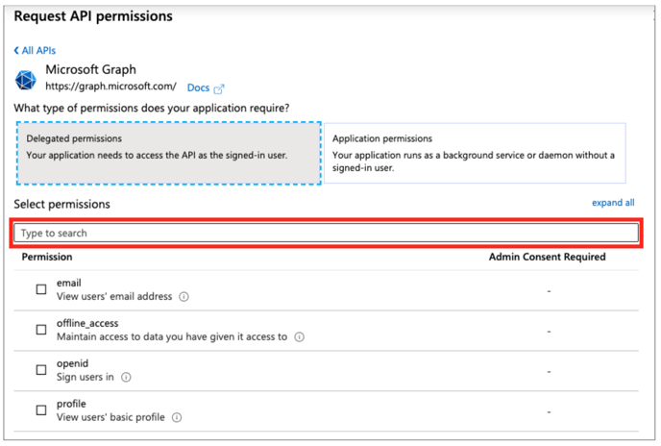
Task: Click info icon next to email description
Action: point(184,297)
